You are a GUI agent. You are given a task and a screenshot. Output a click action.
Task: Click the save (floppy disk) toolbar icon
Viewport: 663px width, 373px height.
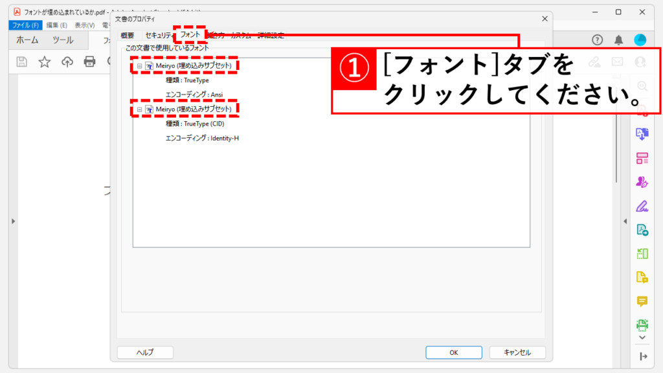point(21,62)
